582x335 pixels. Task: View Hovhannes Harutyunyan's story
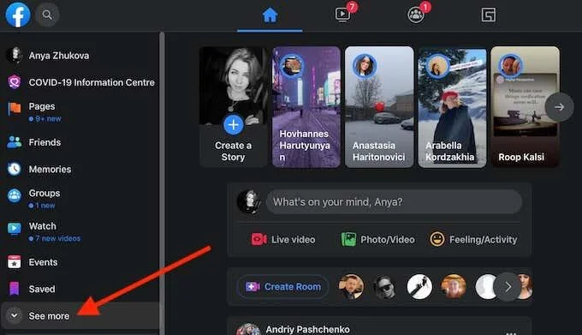tap(306, 107)
